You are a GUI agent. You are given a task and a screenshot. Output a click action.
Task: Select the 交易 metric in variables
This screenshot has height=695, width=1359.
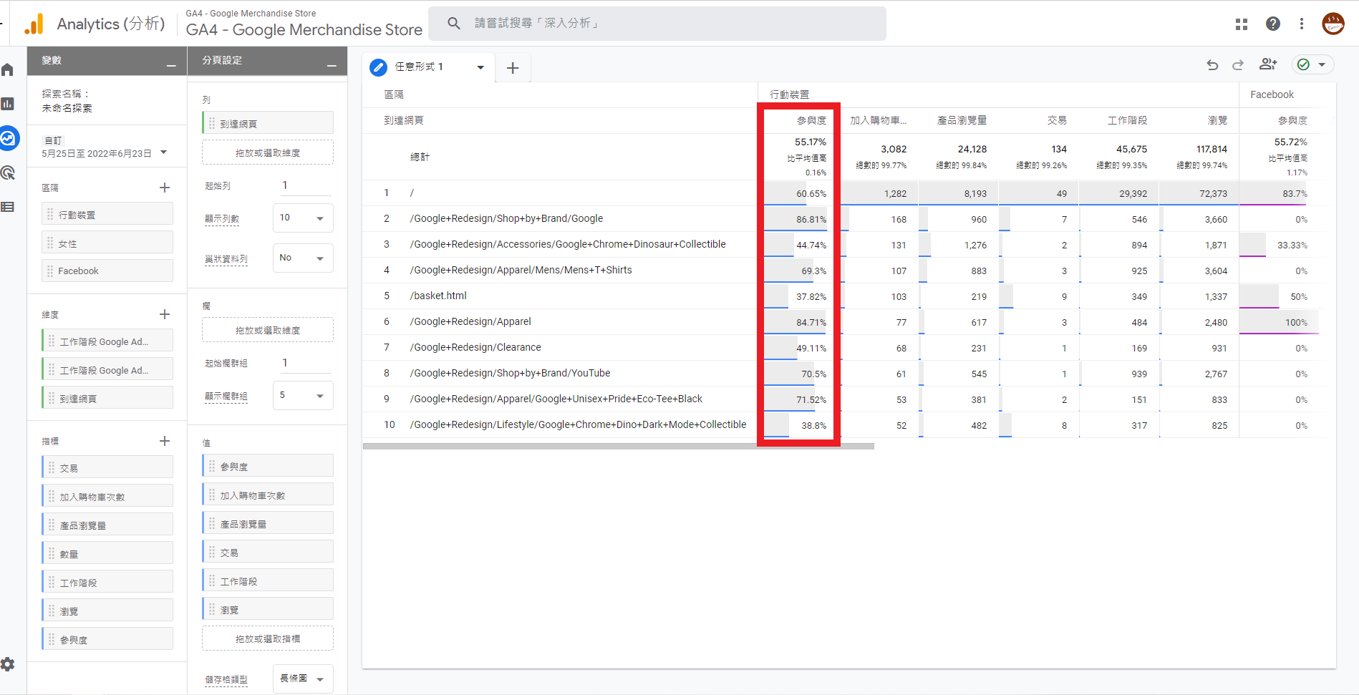pos(107,467)
